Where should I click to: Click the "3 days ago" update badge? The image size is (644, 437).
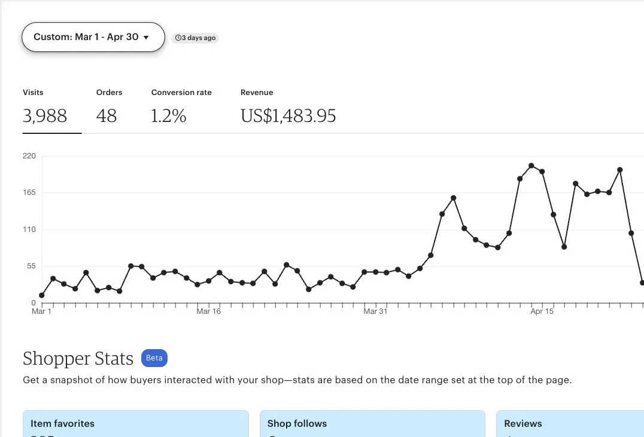coord(196,38)
